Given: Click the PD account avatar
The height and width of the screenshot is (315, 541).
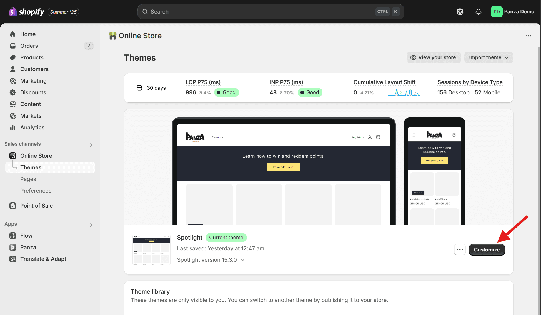Looking at the screenshot, I should tap(497, 12).
